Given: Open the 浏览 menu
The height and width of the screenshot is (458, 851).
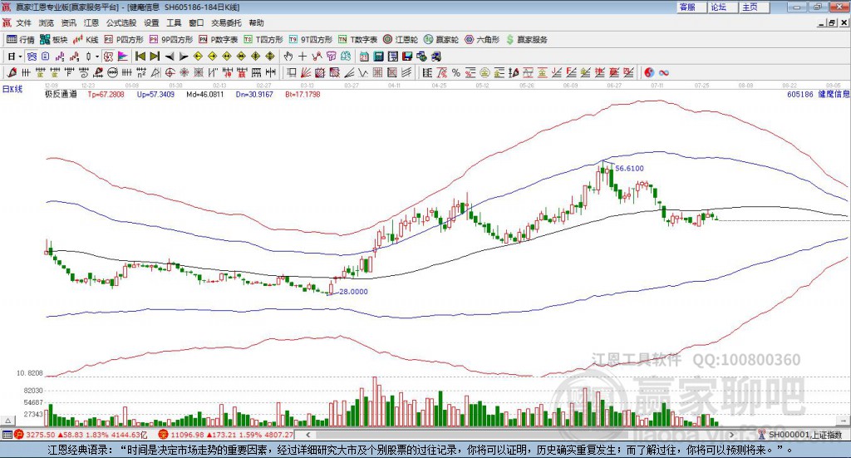Looking at the screenshot, I should [x=47, y=22].
